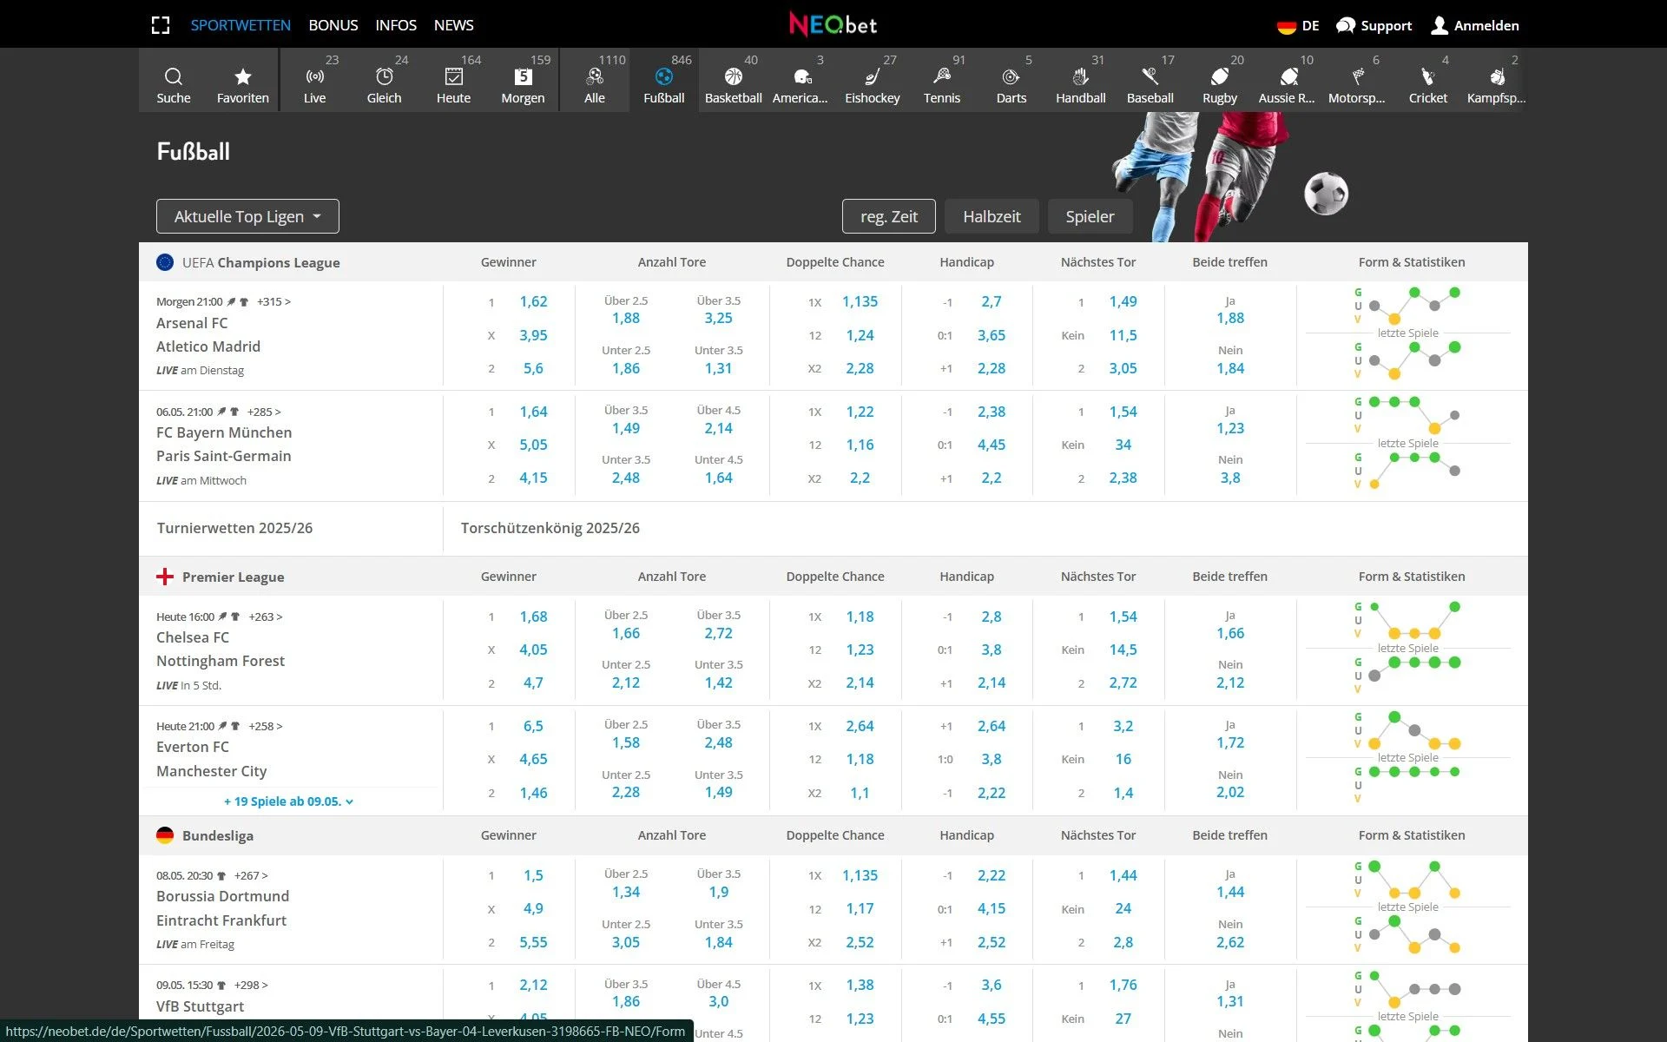Switch to Halbzeit market view

[x=992, y=216]
